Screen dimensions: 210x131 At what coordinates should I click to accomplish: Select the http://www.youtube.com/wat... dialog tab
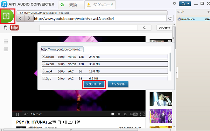click(62, 49)
